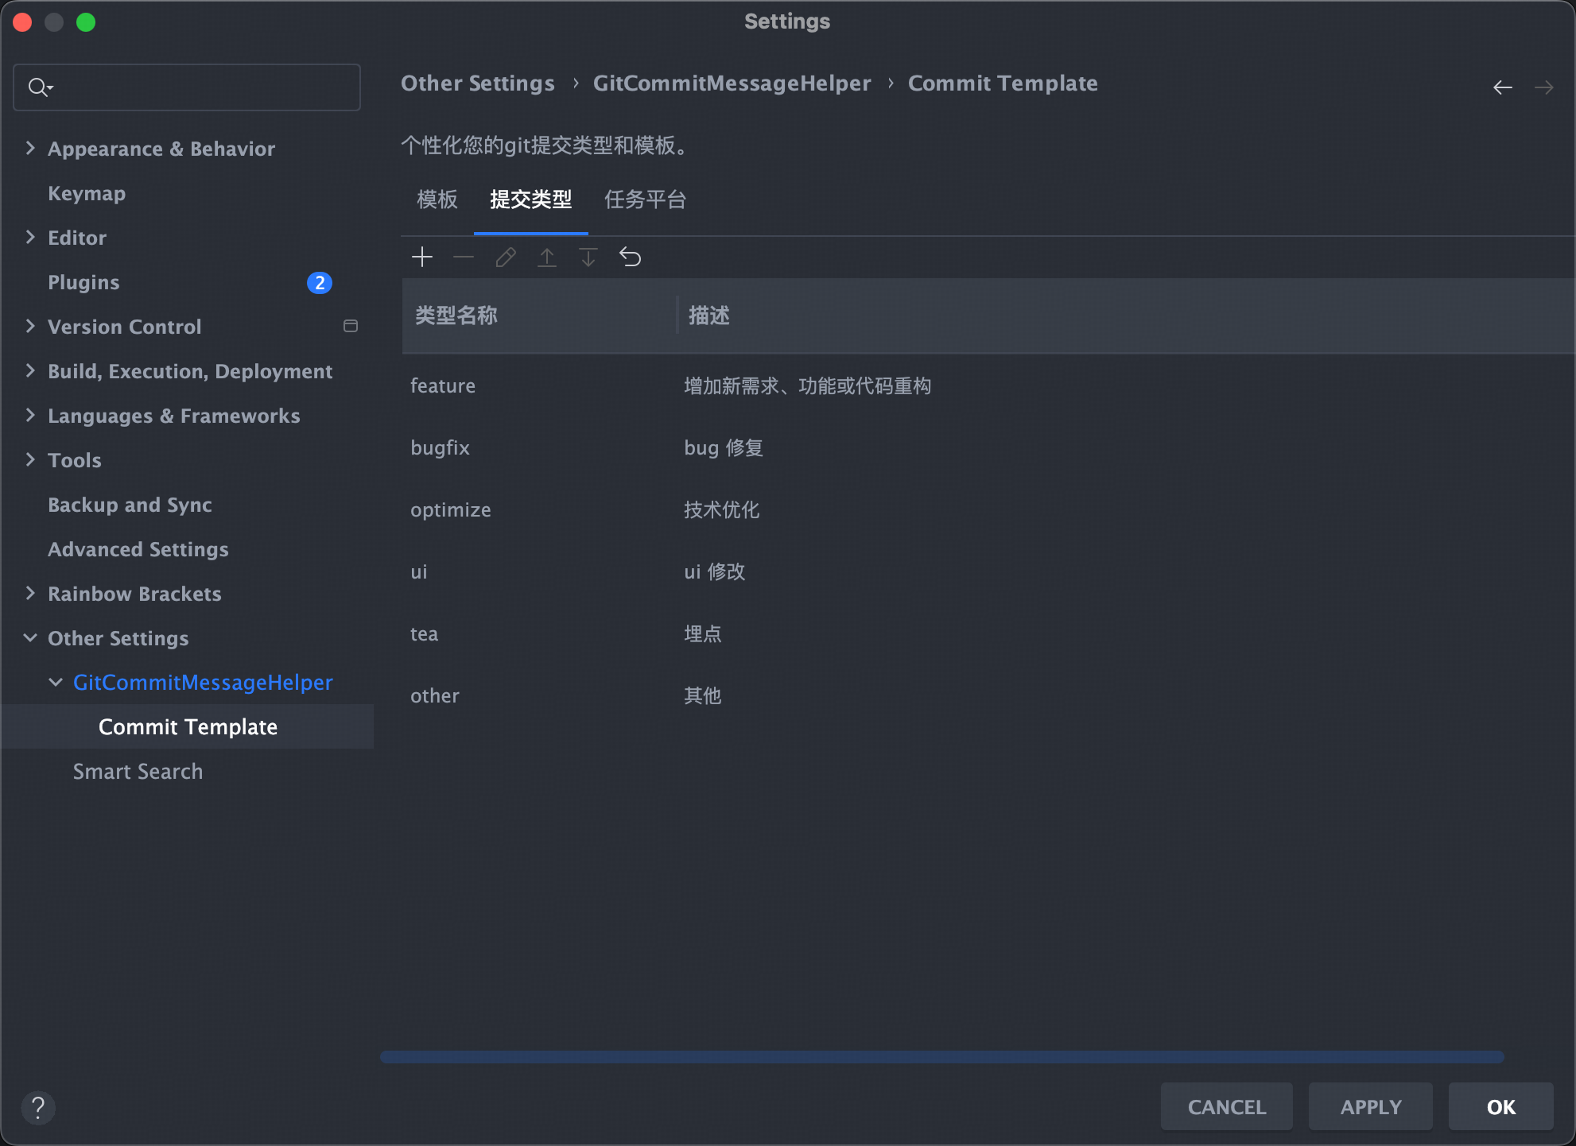This screenshot has height=1146, width=1576.
Task: Switch to the 任务平台 tab
Action: pyautogui.click(x=645, y=199)
